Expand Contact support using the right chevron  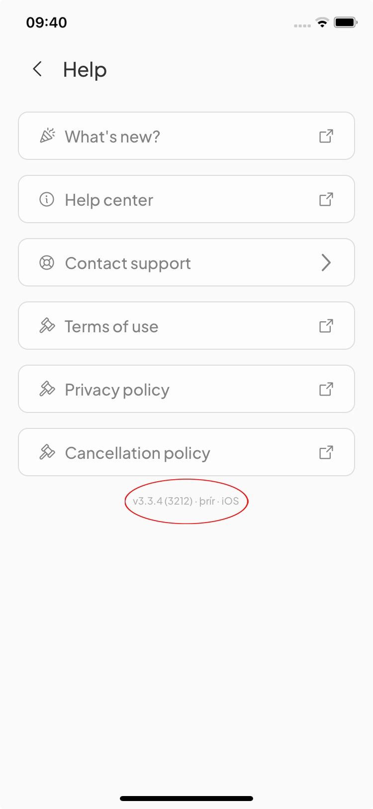click(326, 263)
